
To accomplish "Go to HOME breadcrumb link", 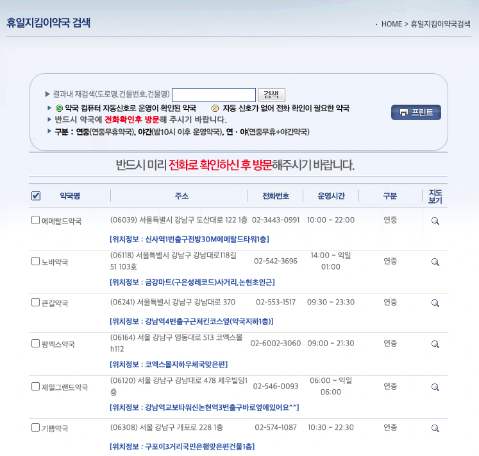I will click(392, 24).
